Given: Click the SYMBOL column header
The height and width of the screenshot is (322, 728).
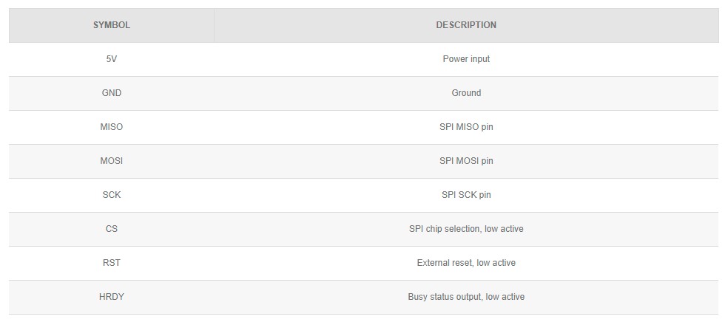Looking at the screenshot, I should tap(111, 25).
